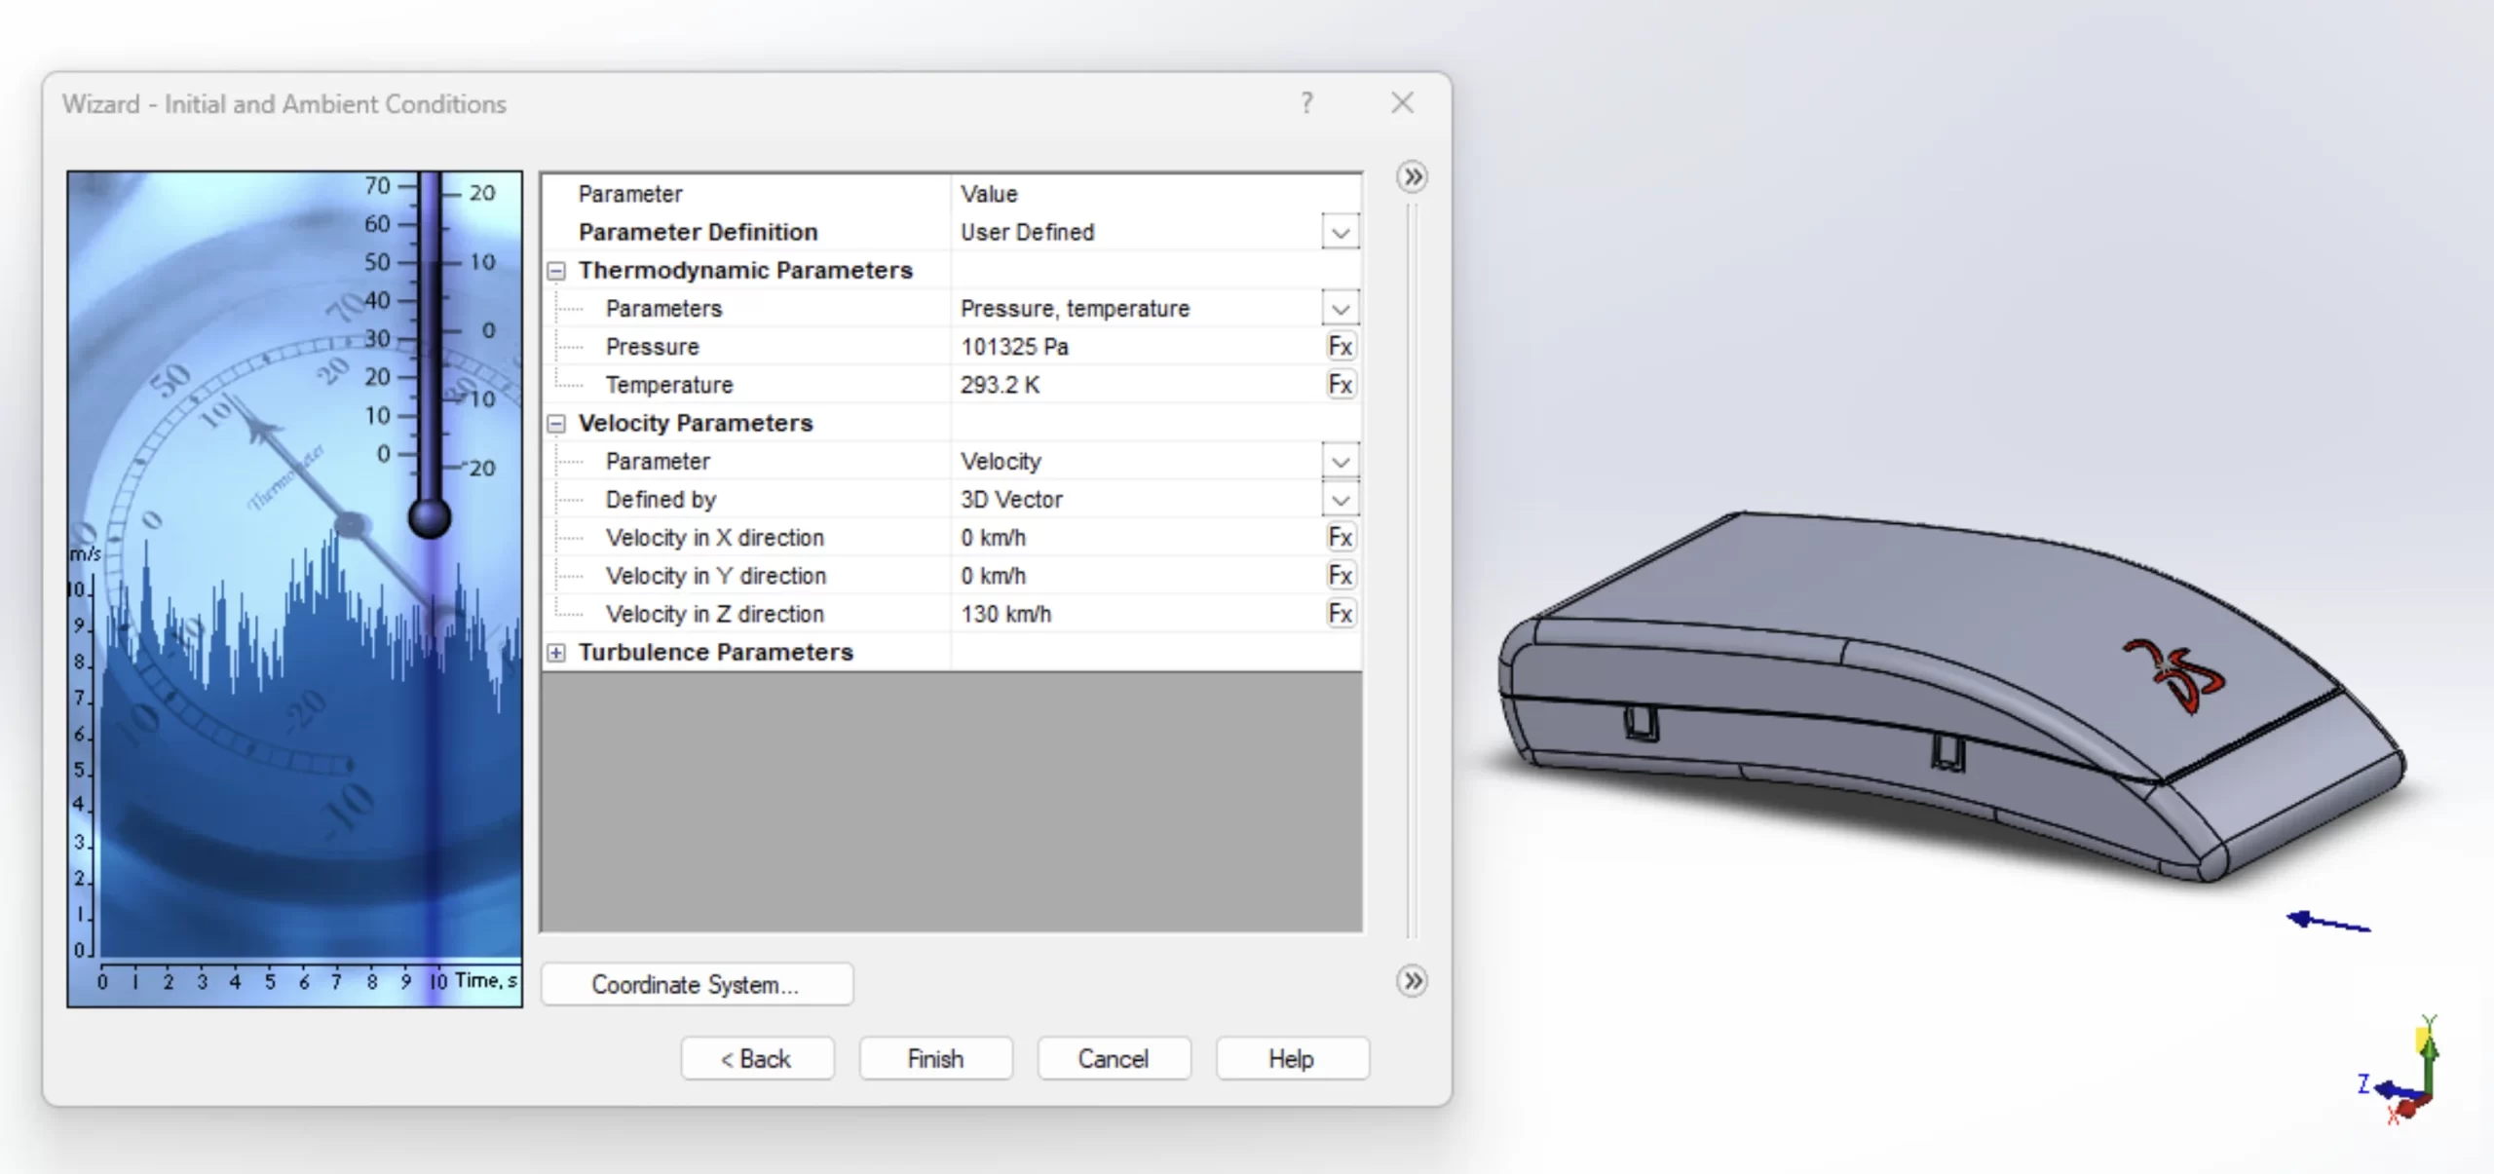
Task: Collapse the Velocity Parameters group
Action: (x=556, y=424)
